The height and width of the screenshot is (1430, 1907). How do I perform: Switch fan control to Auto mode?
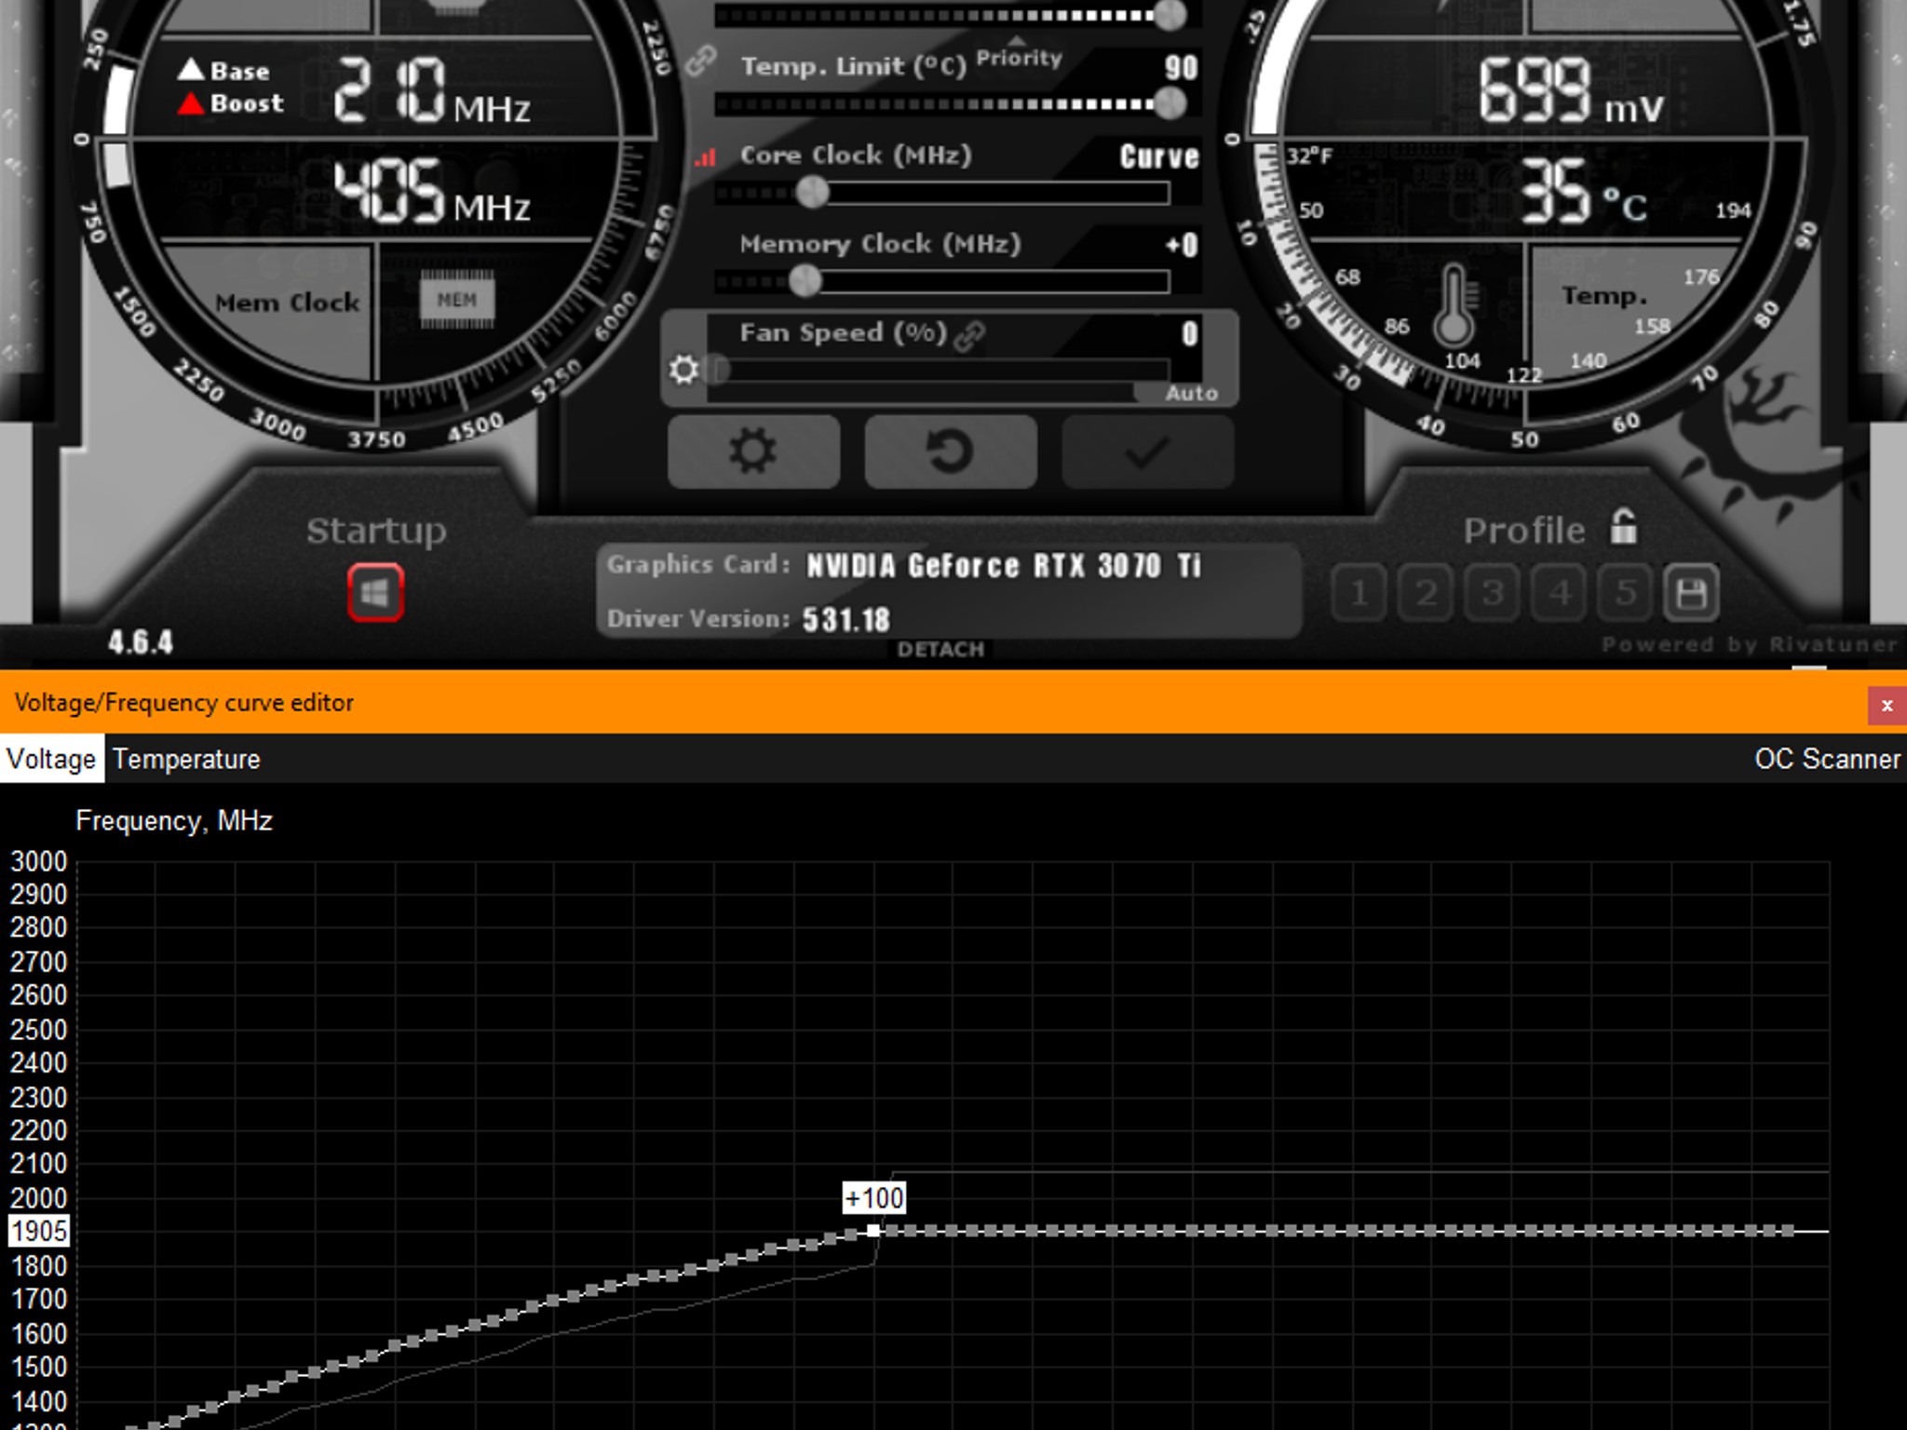tap(1192, 393)
